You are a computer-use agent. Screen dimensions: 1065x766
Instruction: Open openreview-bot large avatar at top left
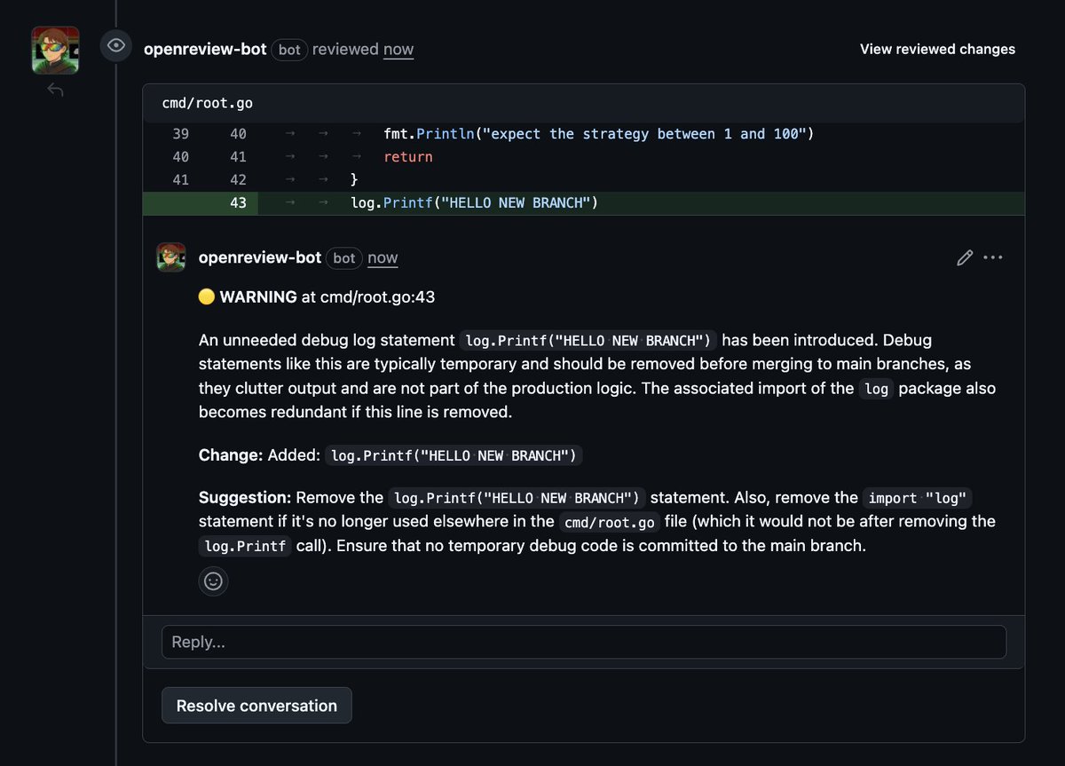point(56,50)
